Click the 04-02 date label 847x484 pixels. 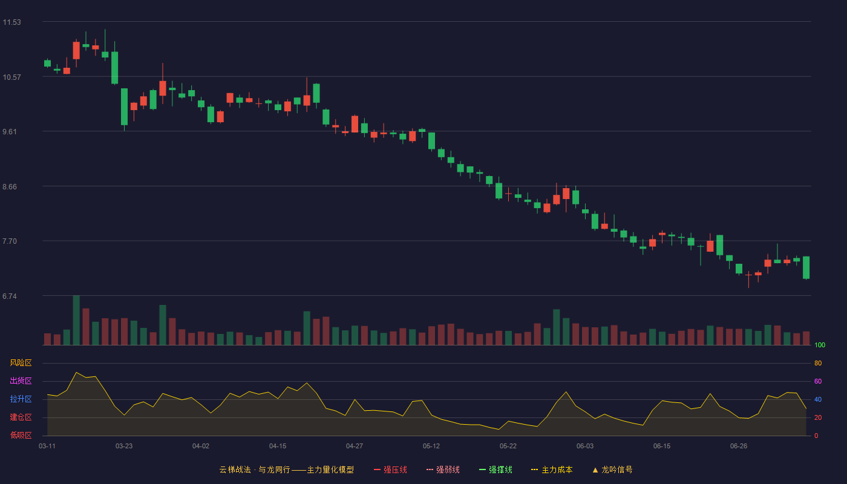(x=201, y=446)
